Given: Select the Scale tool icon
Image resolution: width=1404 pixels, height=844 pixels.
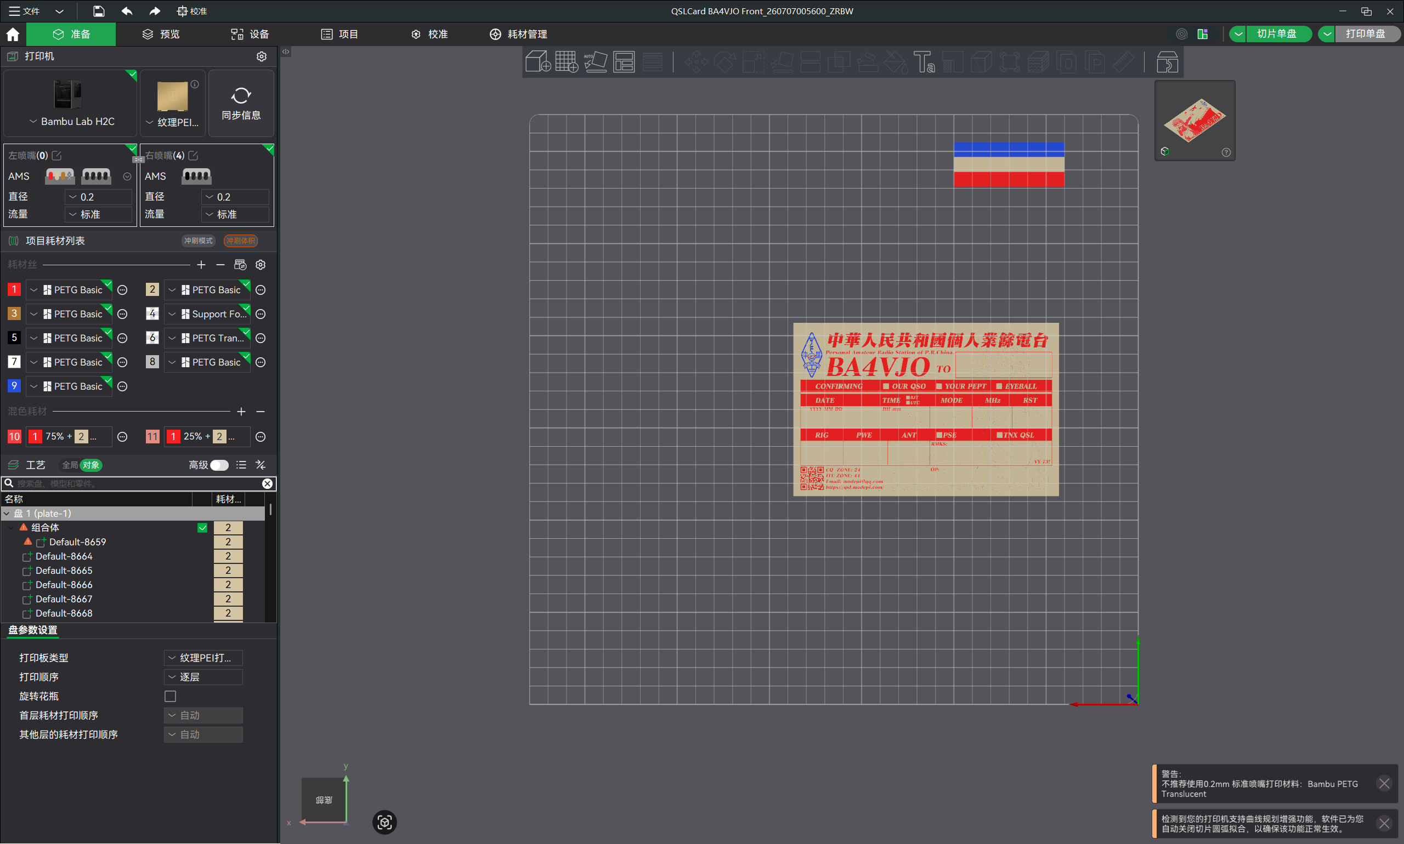Looking at the screenshot, I should click(x=754, y=61).
